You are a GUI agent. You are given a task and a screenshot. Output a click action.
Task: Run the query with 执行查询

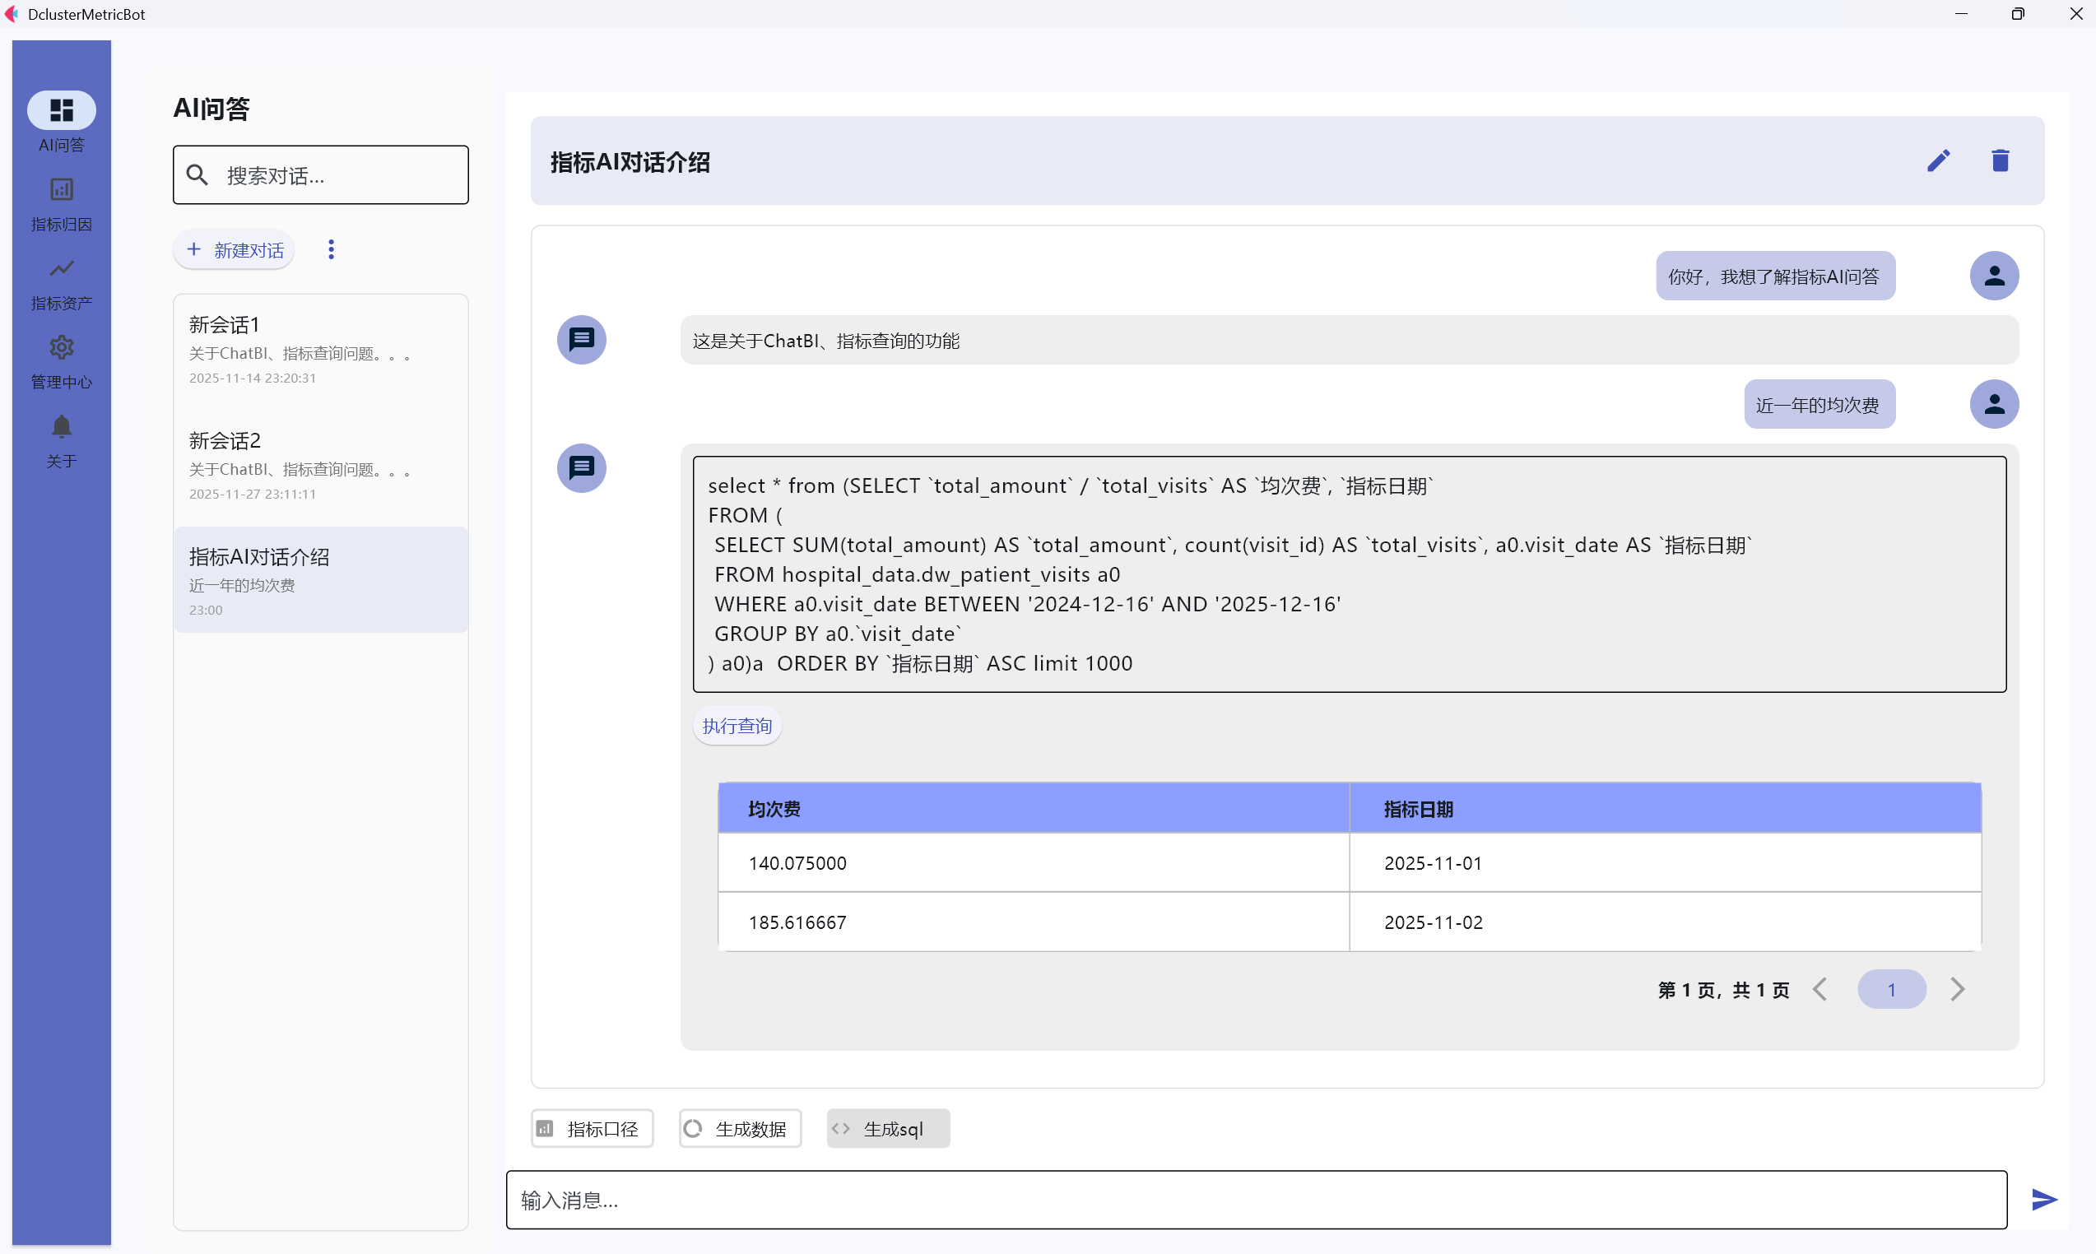[737, 725]
